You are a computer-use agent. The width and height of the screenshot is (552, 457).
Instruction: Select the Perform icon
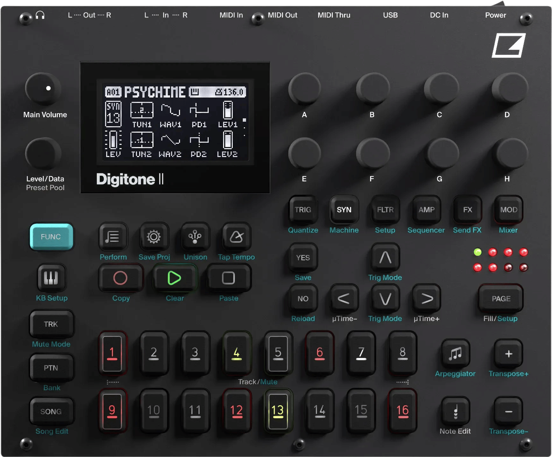113,237
